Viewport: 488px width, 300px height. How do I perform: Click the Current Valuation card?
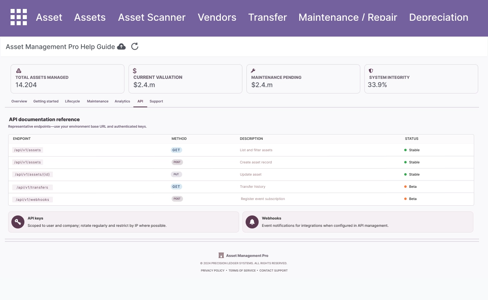185,79
